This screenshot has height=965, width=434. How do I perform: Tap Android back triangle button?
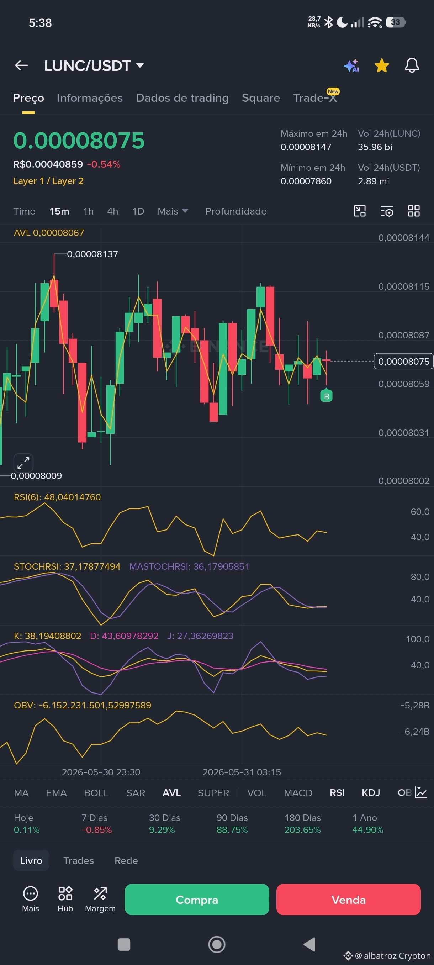[x=310, y=944]
